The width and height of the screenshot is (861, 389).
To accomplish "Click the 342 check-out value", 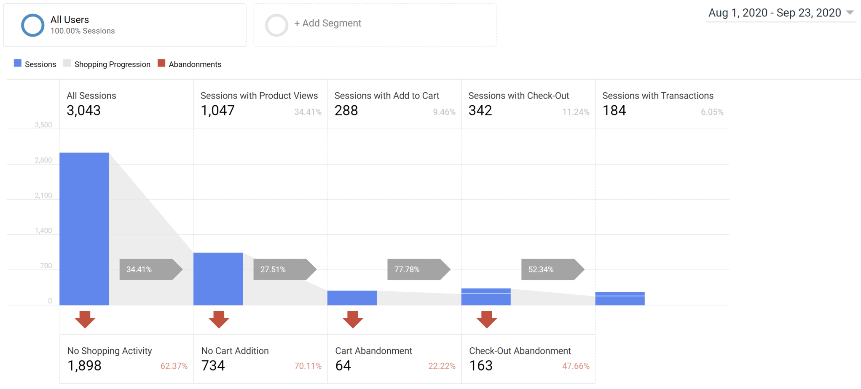I will tap(480, 111).
